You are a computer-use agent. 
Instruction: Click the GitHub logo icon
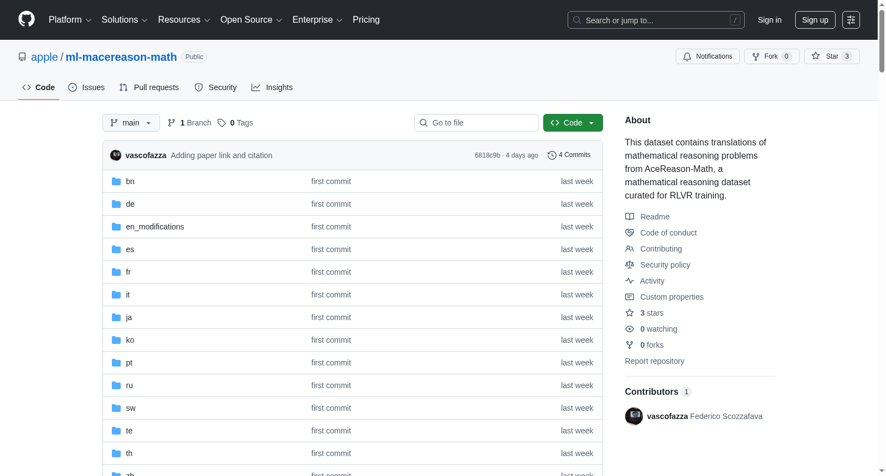pyautogui.click(x=27, y=19)
